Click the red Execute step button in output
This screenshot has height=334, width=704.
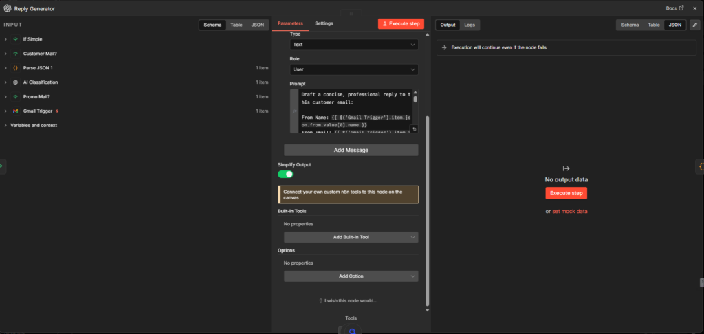click(x=566, y=193)
